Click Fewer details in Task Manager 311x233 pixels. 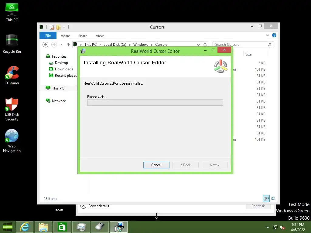(x=95, y=206)
